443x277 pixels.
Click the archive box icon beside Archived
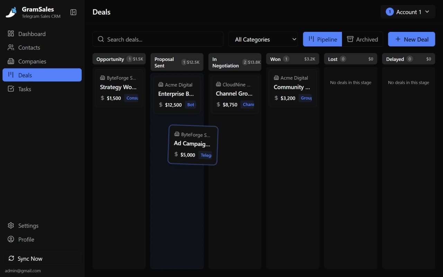tap(350, 39)
